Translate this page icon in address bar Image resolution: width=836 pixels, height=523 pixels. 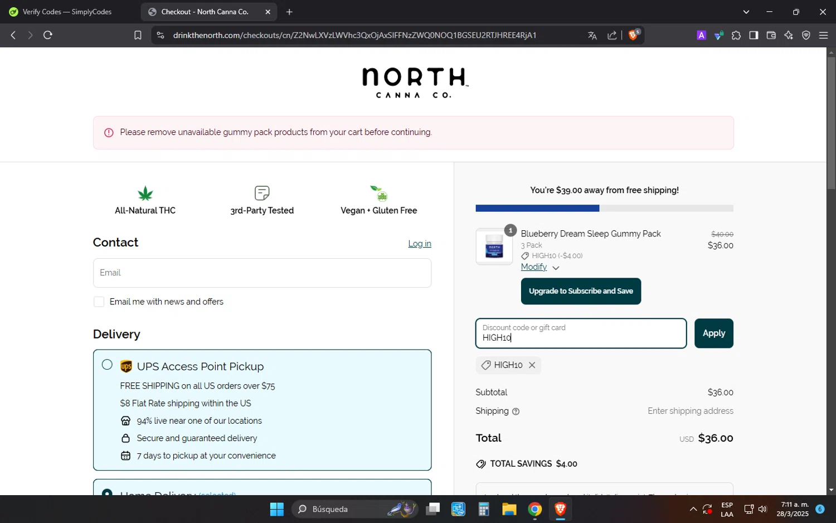point(592,35)
